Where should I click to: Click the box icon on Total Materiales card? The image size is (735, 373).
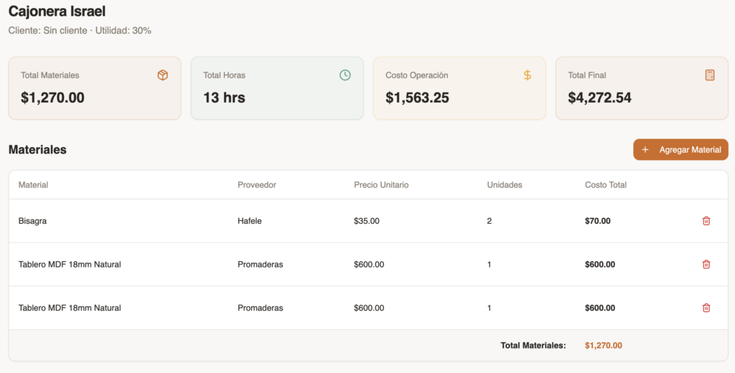click(163, 75)
